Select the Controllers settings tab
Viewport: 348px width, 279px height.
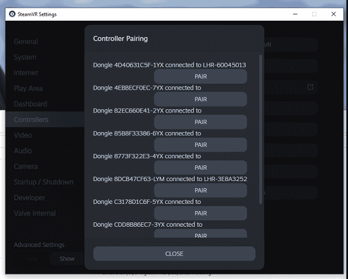45,120
